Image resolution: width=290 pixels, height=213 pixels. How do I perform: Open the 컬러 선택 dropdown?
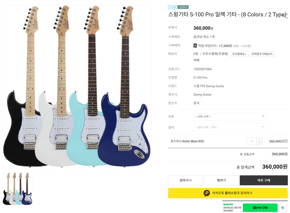[x=230, y=127]
